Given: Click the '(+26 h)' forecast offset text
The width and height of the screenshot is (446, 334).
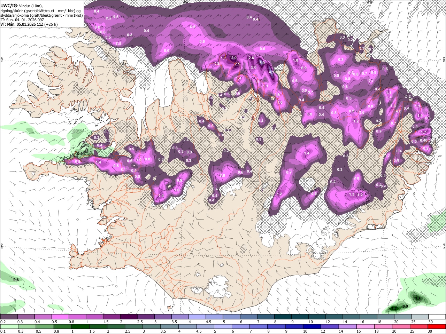Looking at the screenshot, I should [51, 24].
